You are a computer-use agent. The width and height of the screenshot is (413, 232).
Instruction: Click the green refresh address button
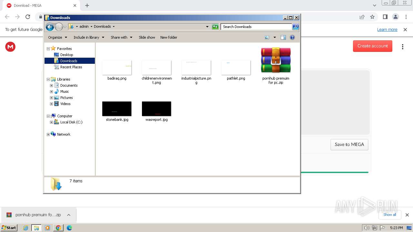(215, 27)
